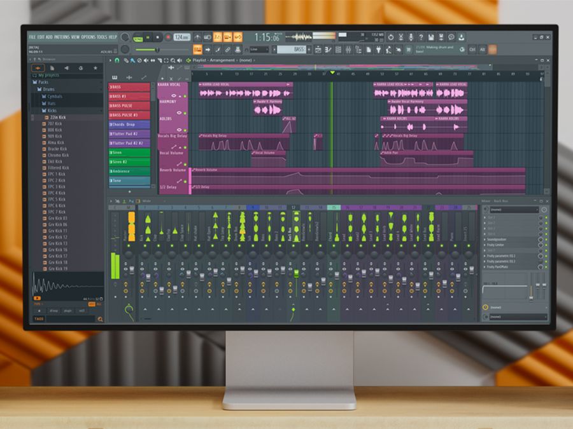Toggle the orange countdown before recording button
The height and width of the screenshot is (429, 573).
218,37
